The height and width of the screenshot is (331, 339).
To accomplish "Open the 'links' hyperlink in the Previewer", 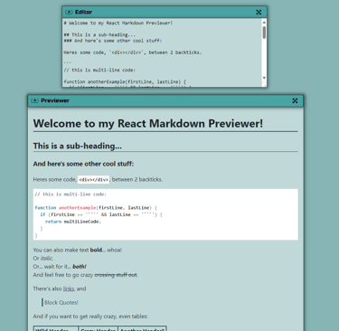I will pyautogui.click(x=69, y=288).
